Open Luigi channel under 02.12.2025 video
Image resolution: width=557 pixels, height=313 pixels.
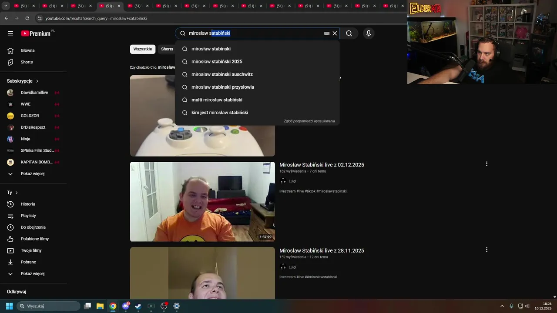coord(292,181)
